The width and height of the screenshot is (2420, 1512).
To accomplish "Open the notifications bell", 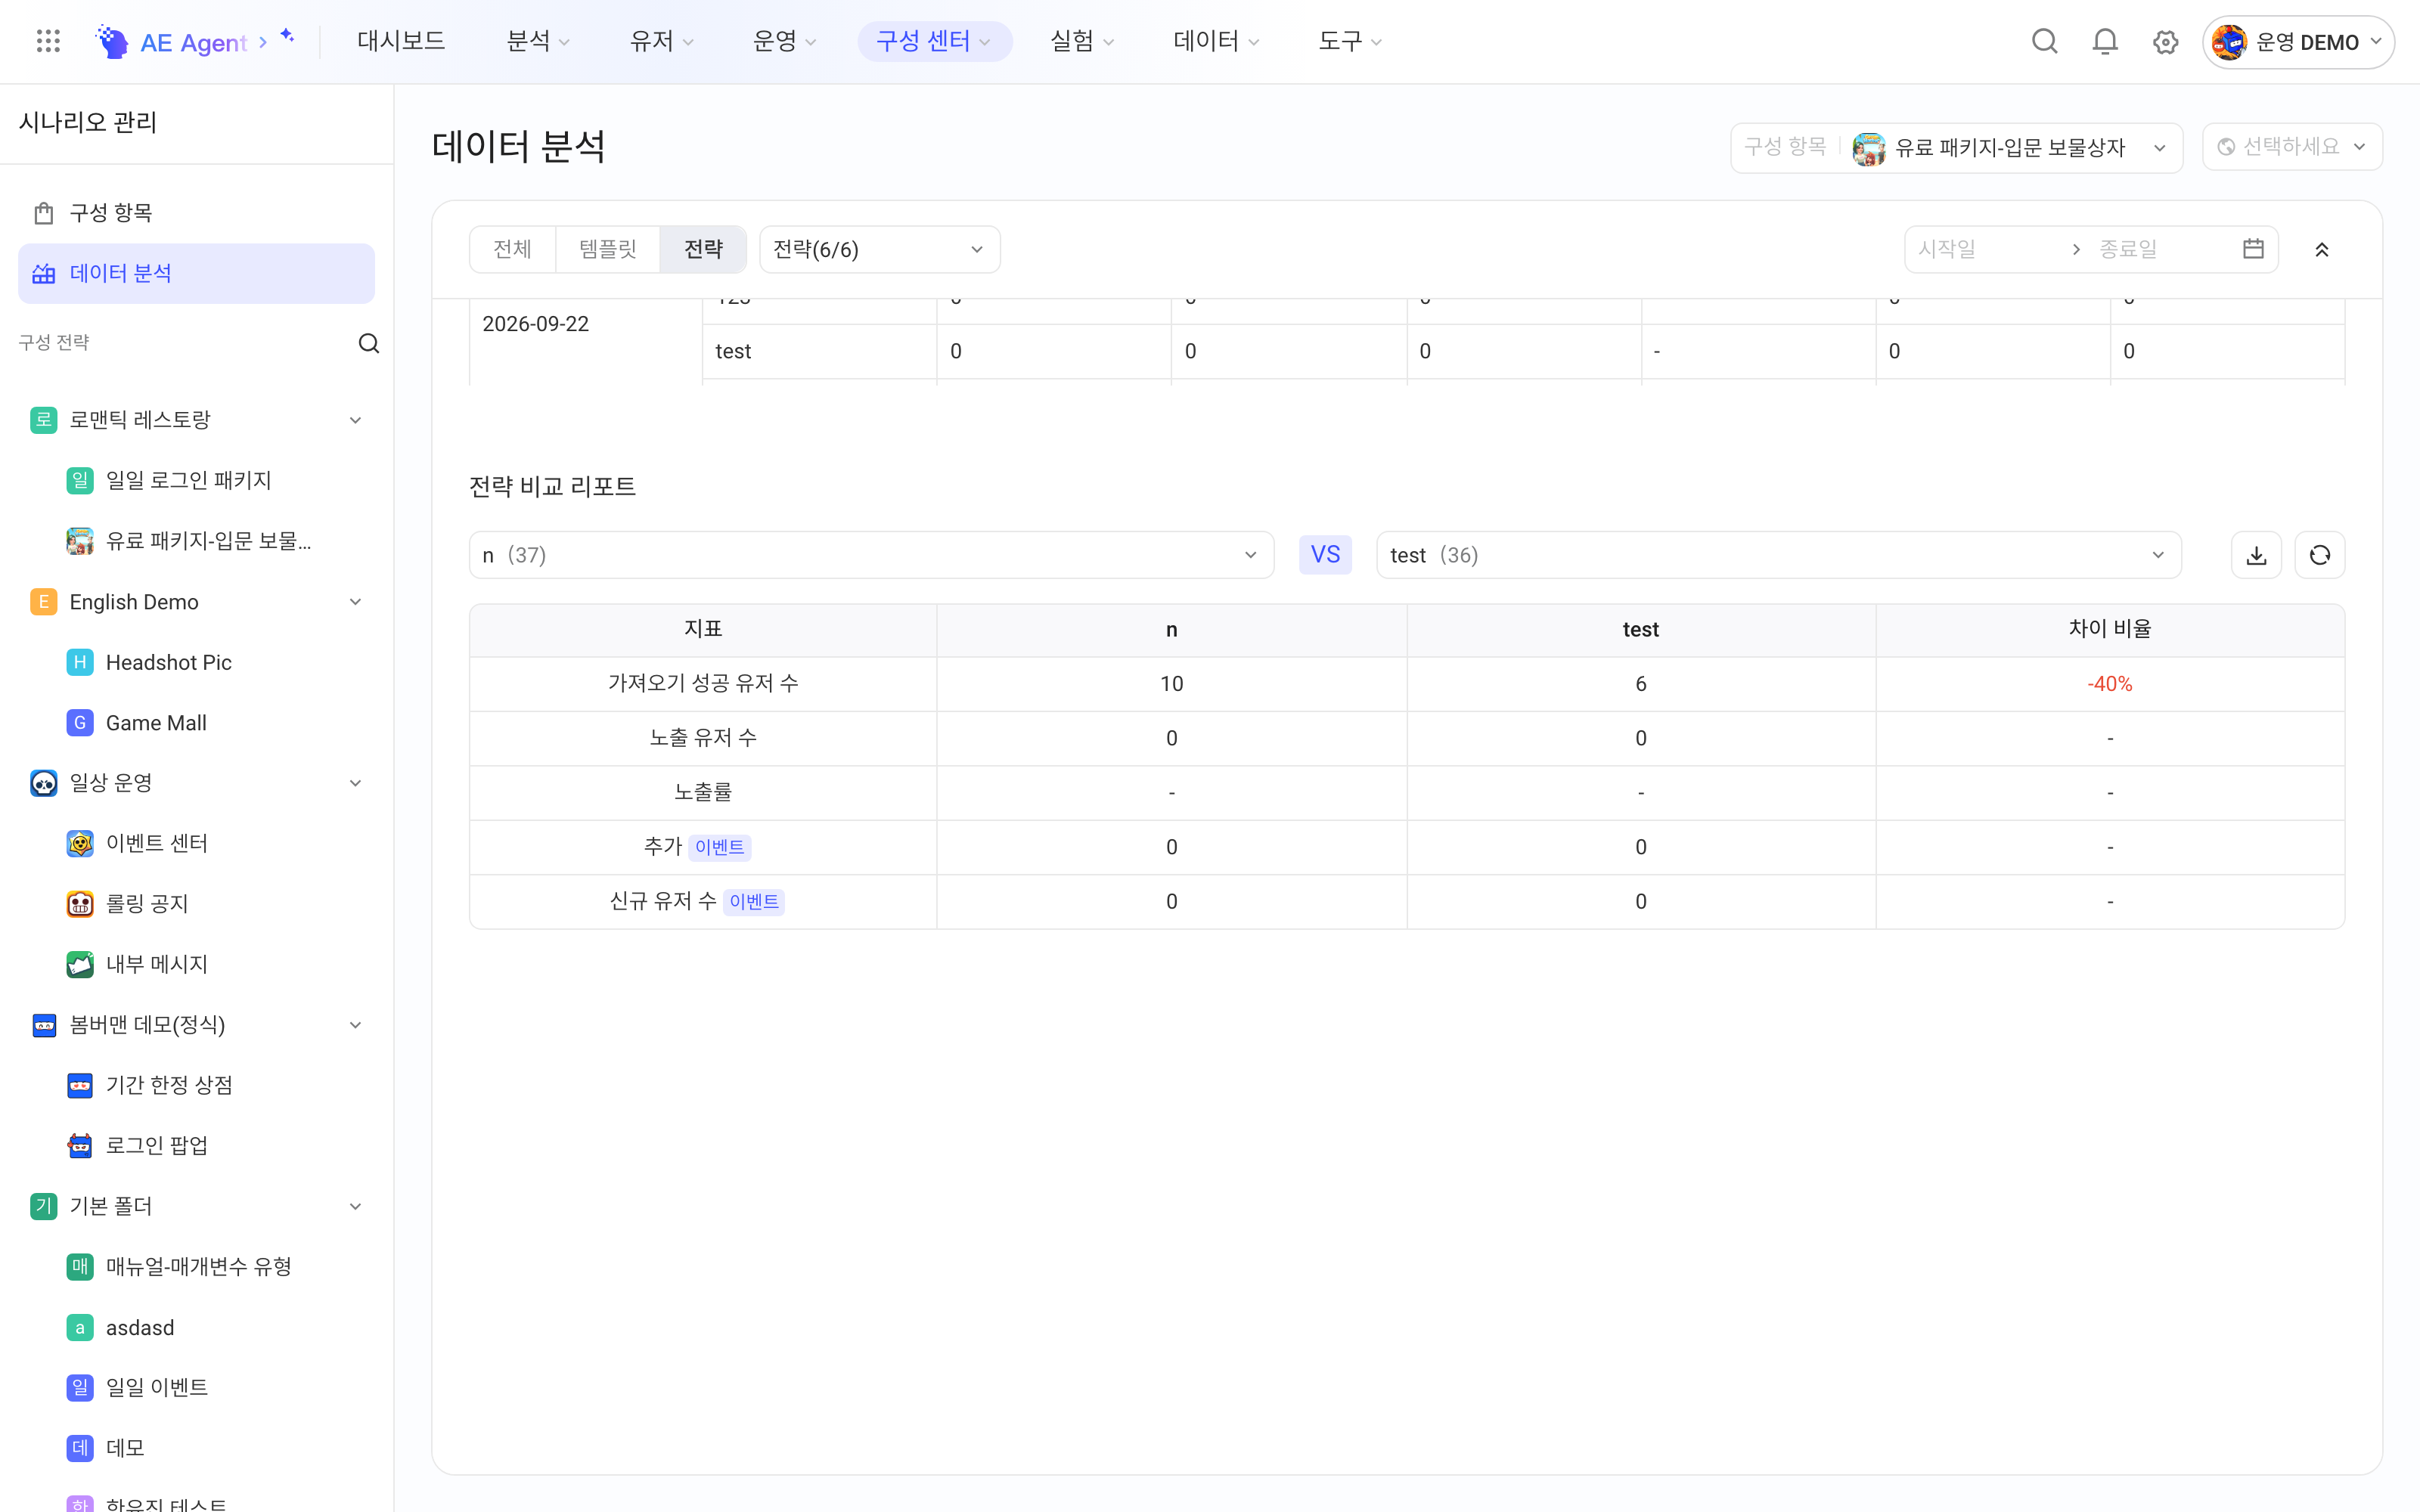I will coord(2105,41).
